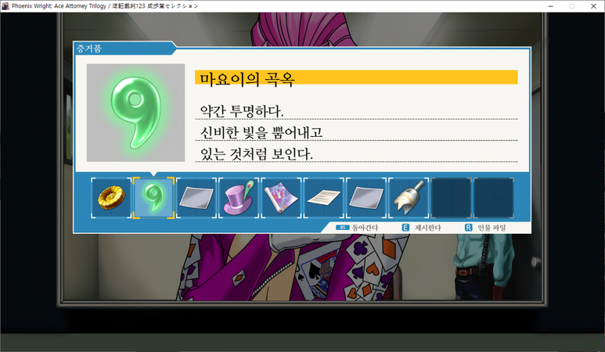This screenshot has height=352, width=605.
Task: Click the description line 약간 투명하다.
Action: tap(242, 111)
